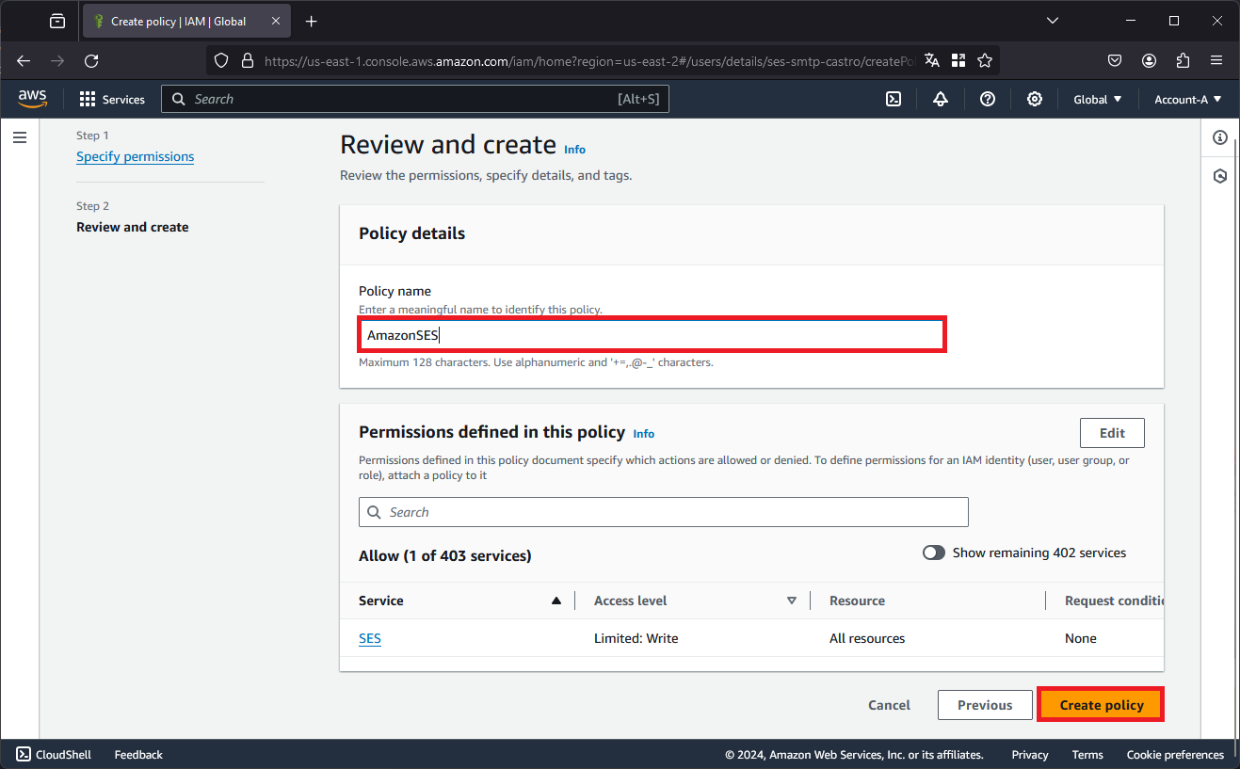
Task: Open the hexagon tutorial icon on right sidebar
Action: (x=1220, y=176)
